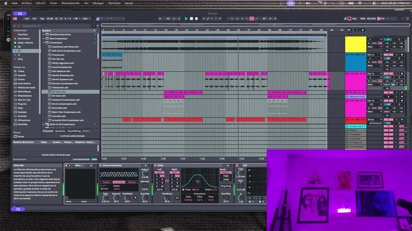Click the MIDI Arrangement Overdub plus icon
The height and width of the screenshot is (231, 412).
204,19
